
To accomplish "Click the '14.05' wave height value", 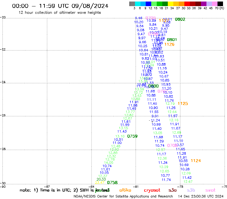I will point(109,163).
